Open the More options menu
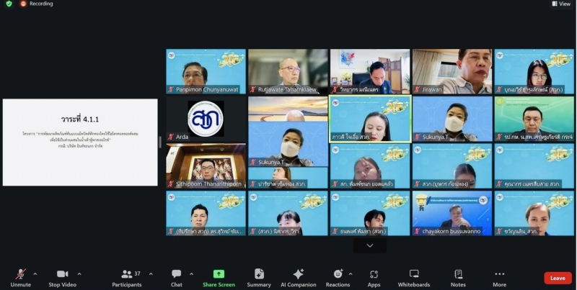 (499, 277)
